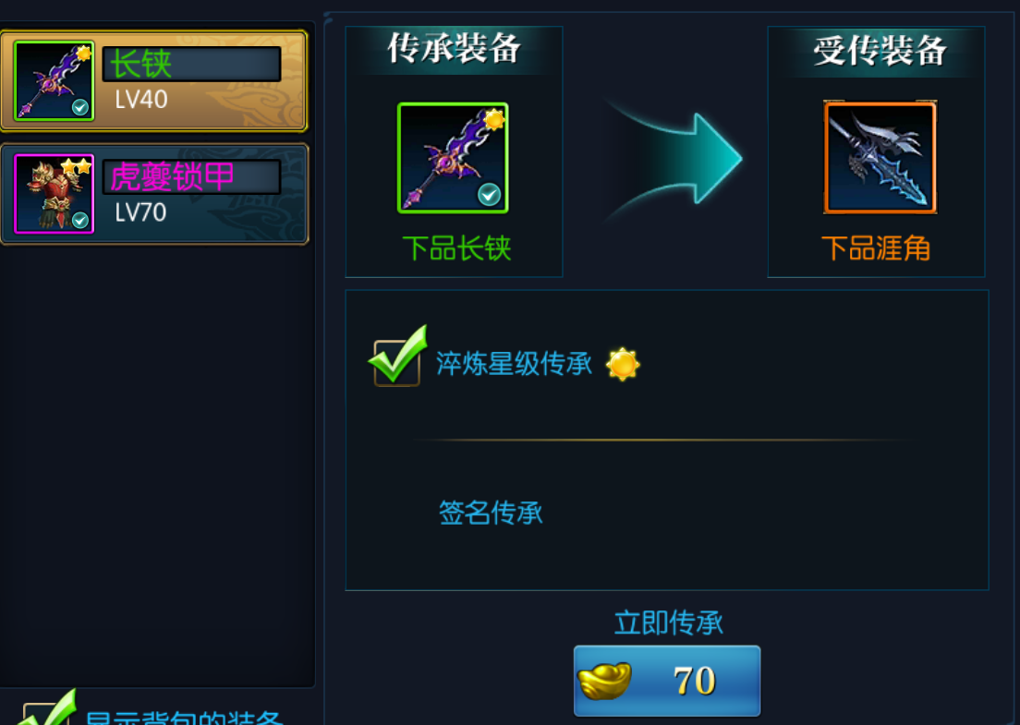
Task: Select the 长铗 LV40 list row
Action: click(x=154, y=80)
